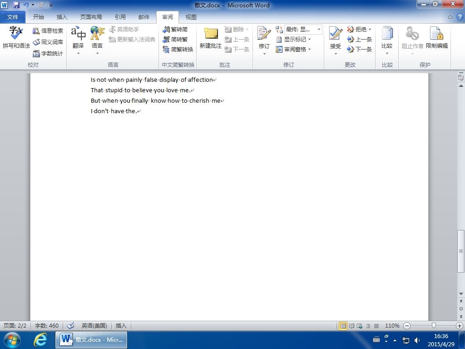Screen dimensions: 465x349
Task: Toggle 插入 (Insert) overtype mode in status bar
Action: pyautogui.click(x=121, y=325)
